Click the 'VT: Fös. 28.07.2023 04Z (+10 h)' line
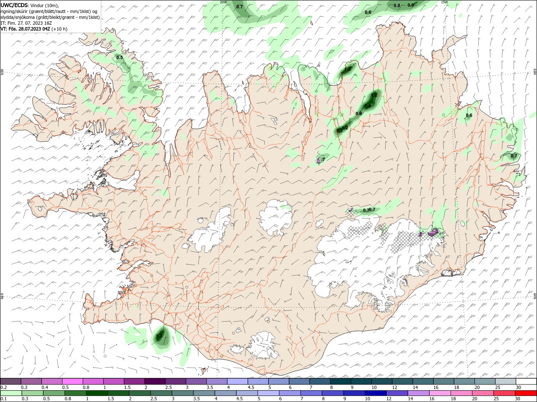Image resolution: width=537 pixels, height=402 pixels. click(34, 29)
